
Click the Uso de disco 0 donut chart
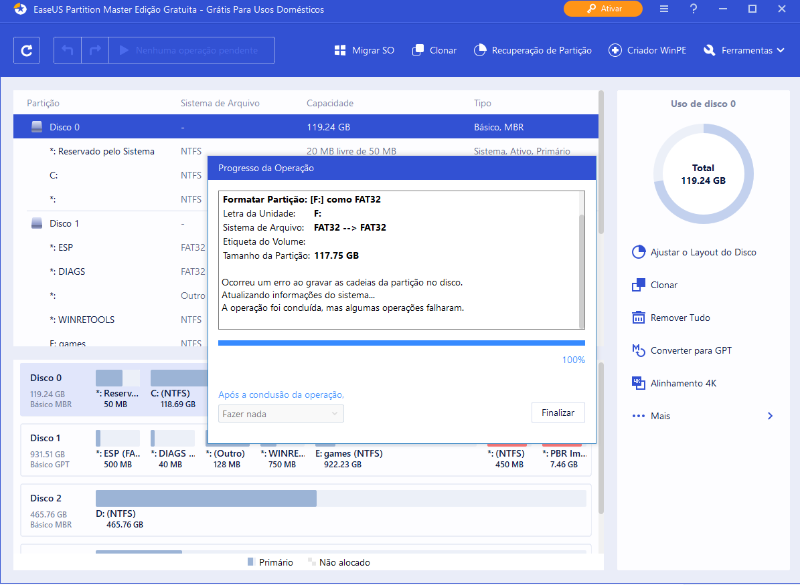703,174
